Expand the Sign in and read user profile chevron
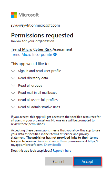The height and width of the screenshot is (176, 112). coord(13,71)
